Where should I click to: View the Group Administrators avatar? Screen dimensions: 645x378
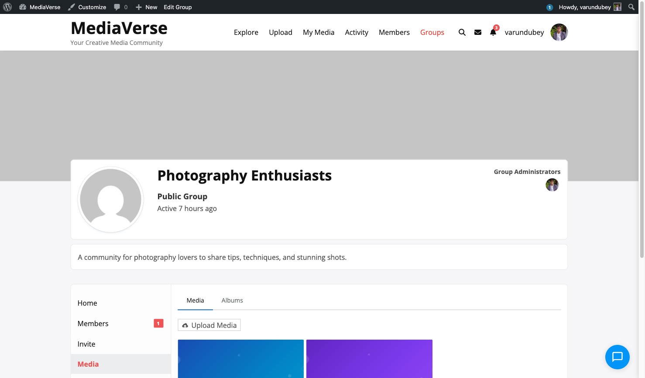click(x=552, y=184)
